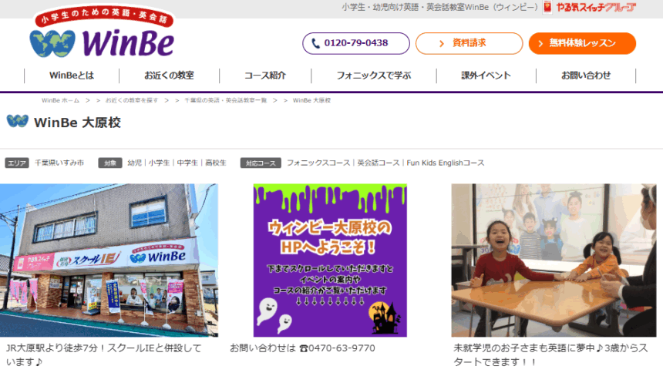Click the arrow icon on 無料体験レッスン button

[541, 44]
